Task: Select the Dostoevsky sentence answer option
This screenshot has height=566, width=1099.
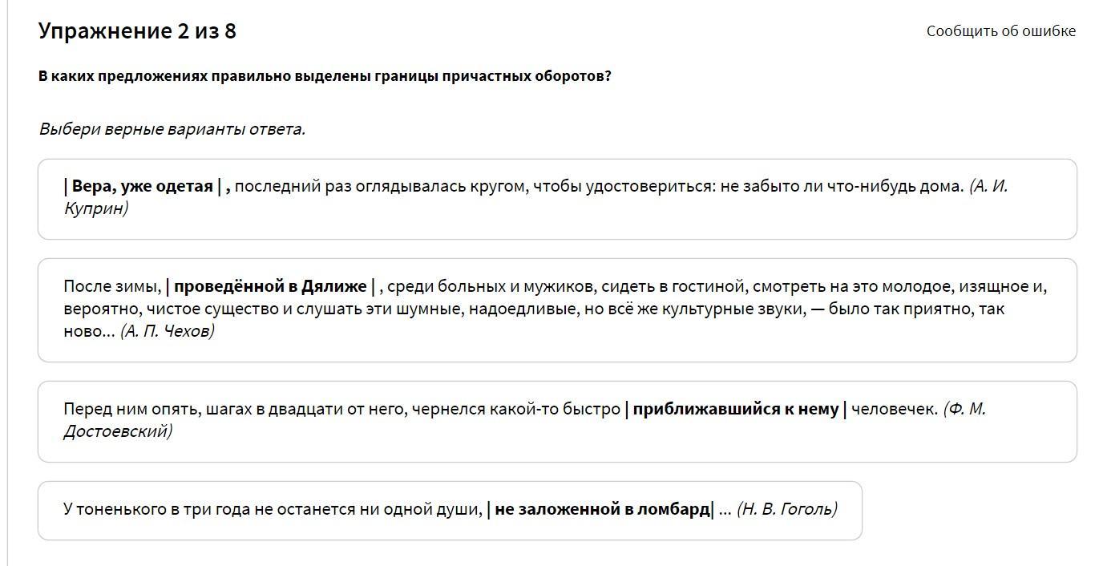Action: (557, 422)
